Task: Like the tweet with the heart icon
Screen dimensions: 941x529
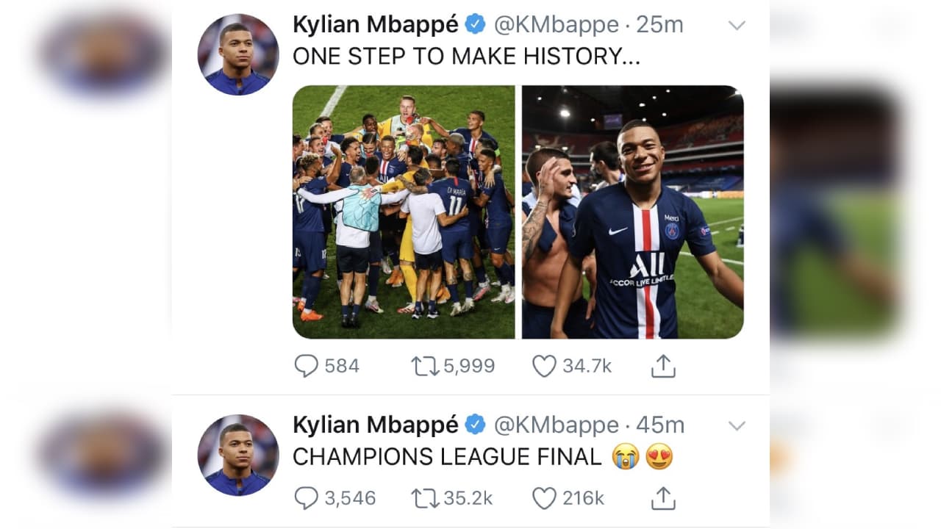Action: 543,365
